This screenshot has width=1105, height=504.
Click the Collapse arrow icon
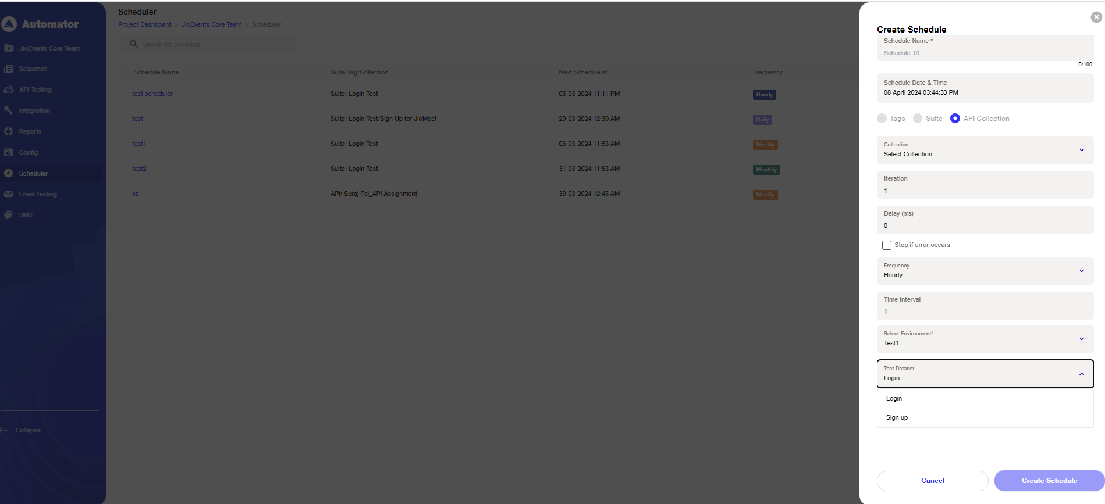point(5,430)
